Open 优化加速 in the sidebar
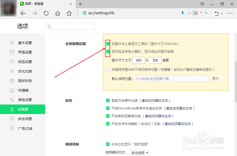237x156 pixels. [x=23, y=71]
